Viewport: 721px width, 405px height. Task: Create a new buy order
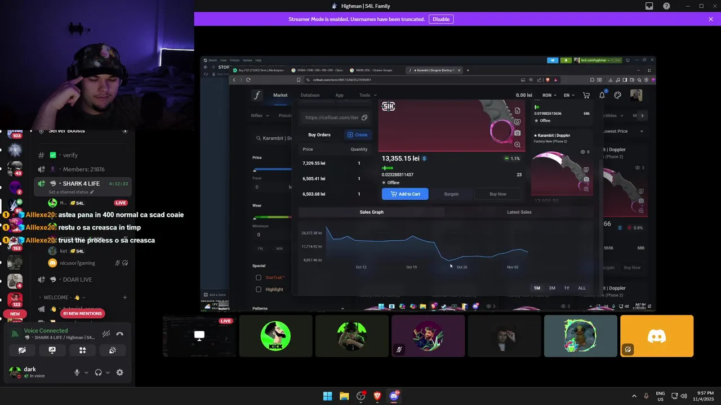coord(358,134)
